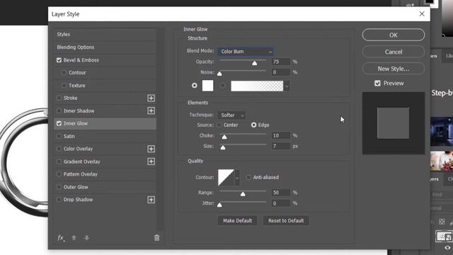This screenshot has height=255, width=453.
Task: Click the Noise value field
Action: [281, 72]
